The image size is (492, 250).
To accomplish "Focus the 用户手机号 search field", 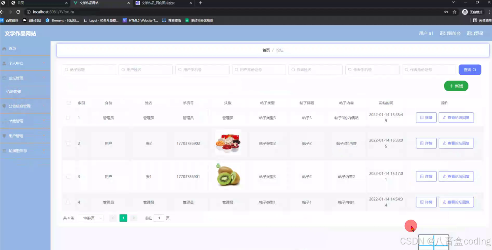I will point(203,70).
